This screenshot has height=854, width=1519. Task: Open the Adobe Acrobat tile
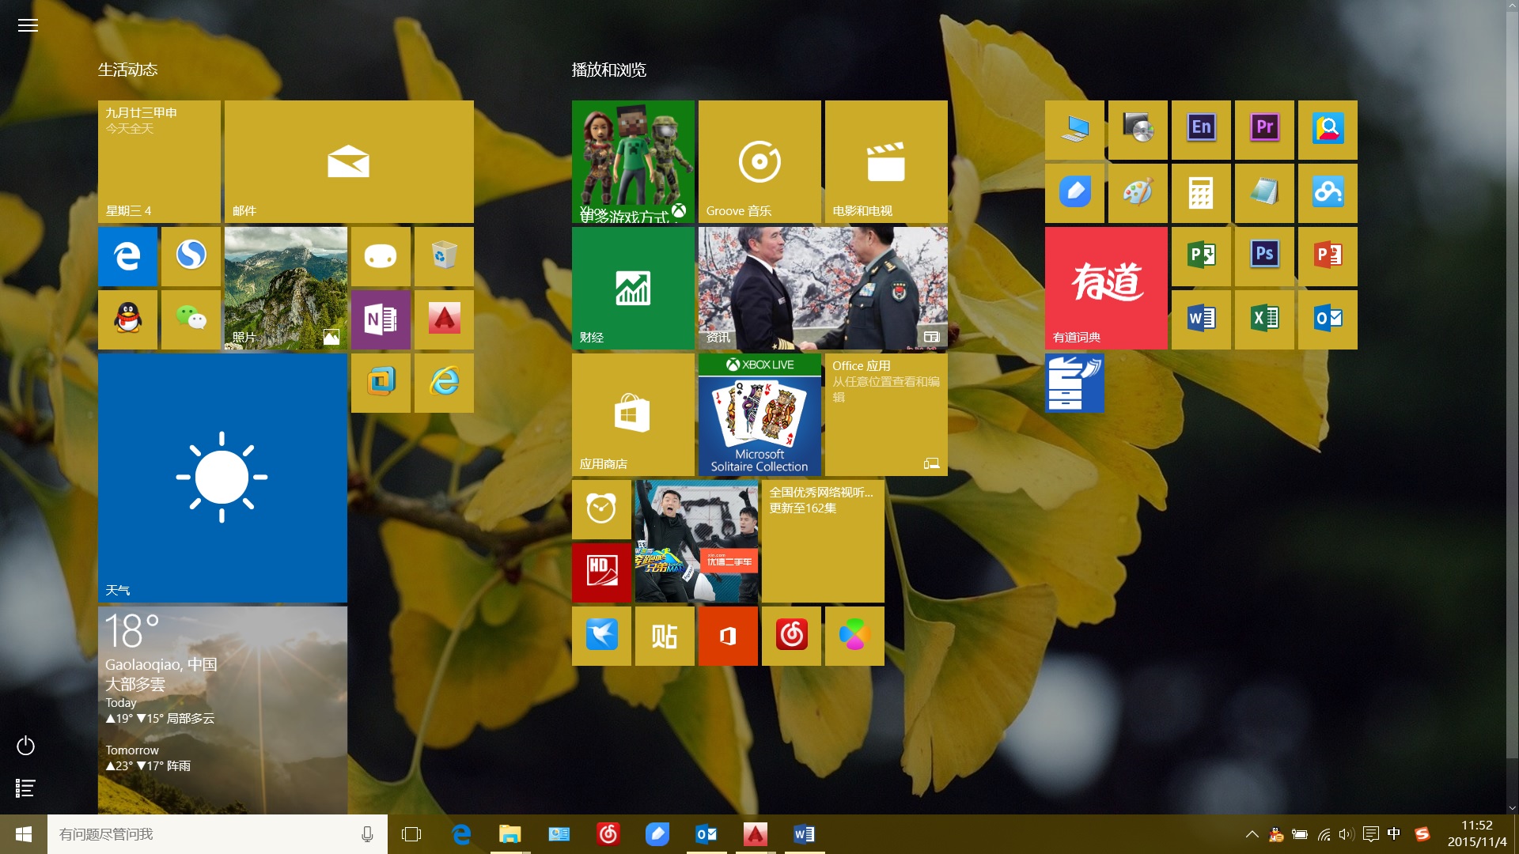(444, 319)
